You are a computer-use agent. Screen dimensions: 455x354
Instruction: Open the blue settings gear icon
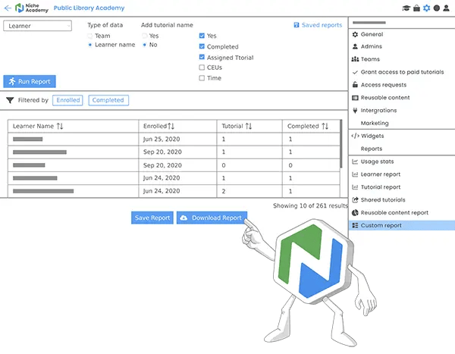pos(427,8)
